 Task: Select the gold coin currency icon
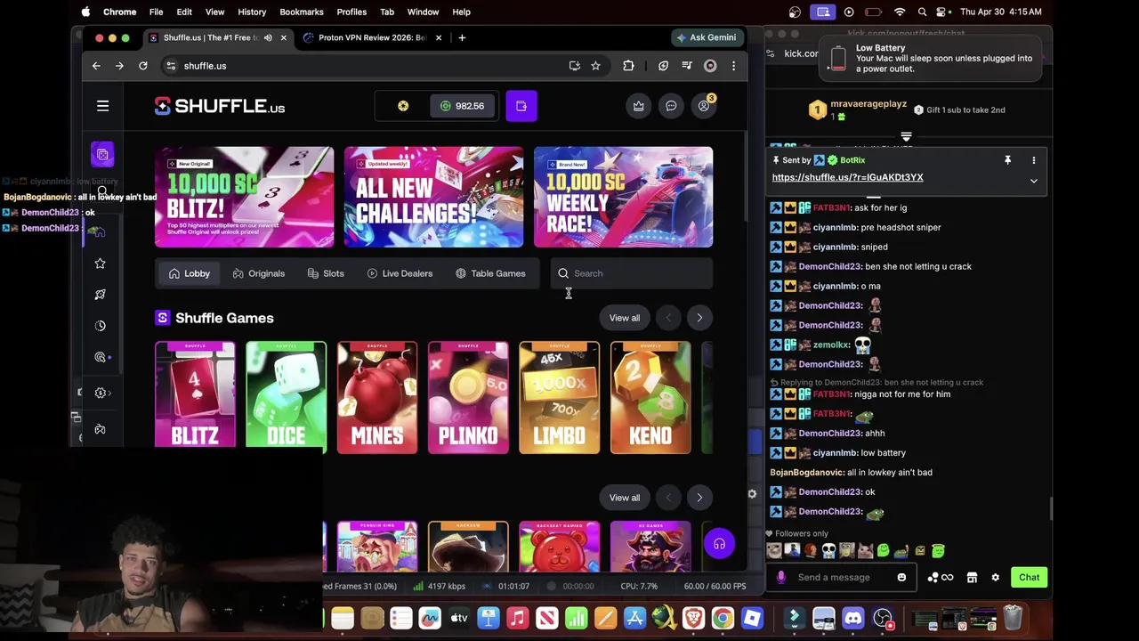coord(403,106)
